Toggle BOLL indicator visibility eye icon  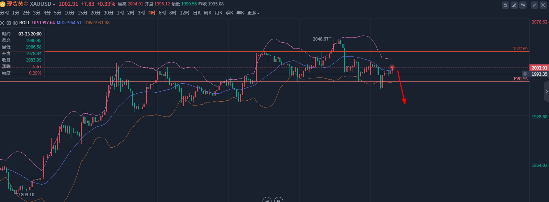pyautogui.click(x=15, y=22)
